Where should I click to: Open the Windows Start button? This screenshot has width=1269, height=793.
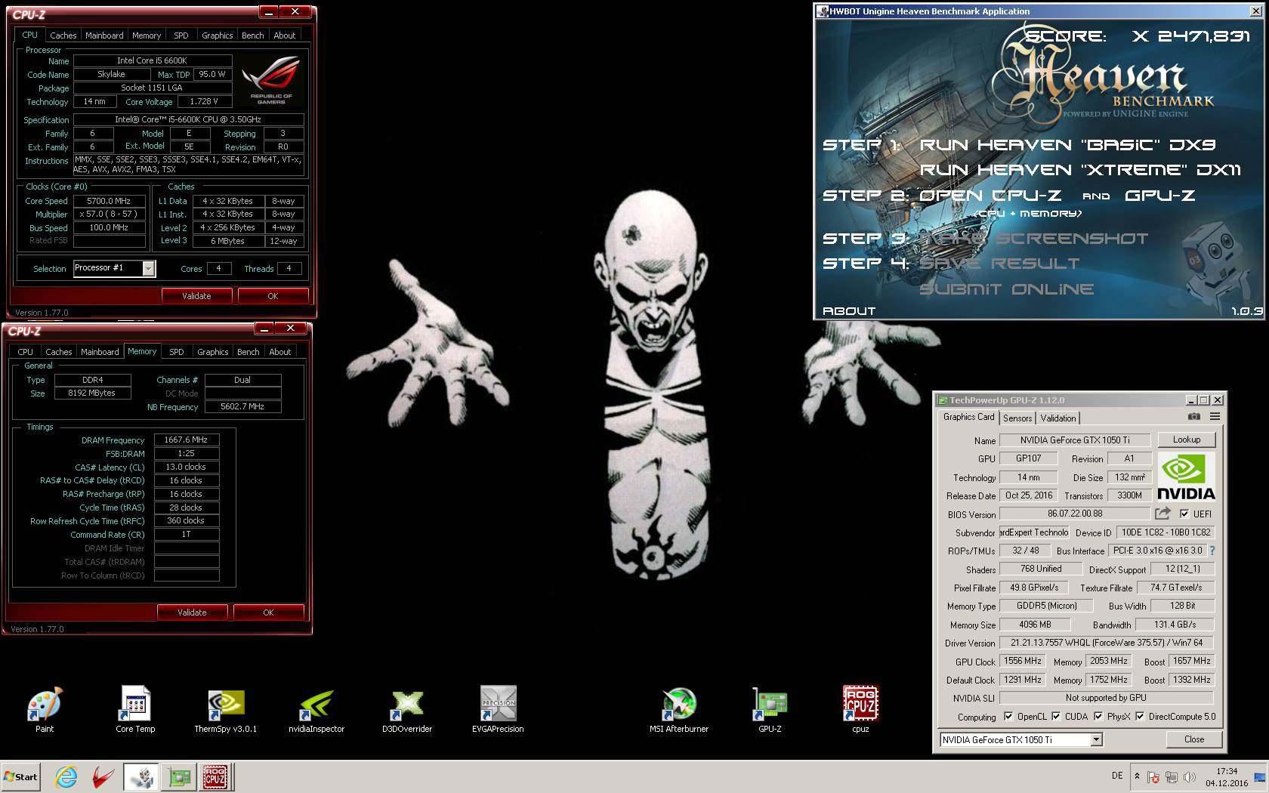click(21, 776)
